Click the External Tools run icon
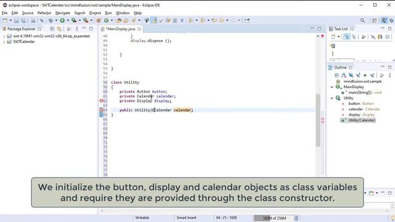Image resolution: width=395 pixels, height=222 pixels. click(86, 20)
